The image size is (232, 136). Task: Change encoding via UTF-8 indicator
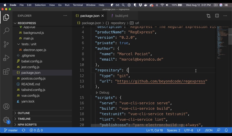click(x=189, y=130)
